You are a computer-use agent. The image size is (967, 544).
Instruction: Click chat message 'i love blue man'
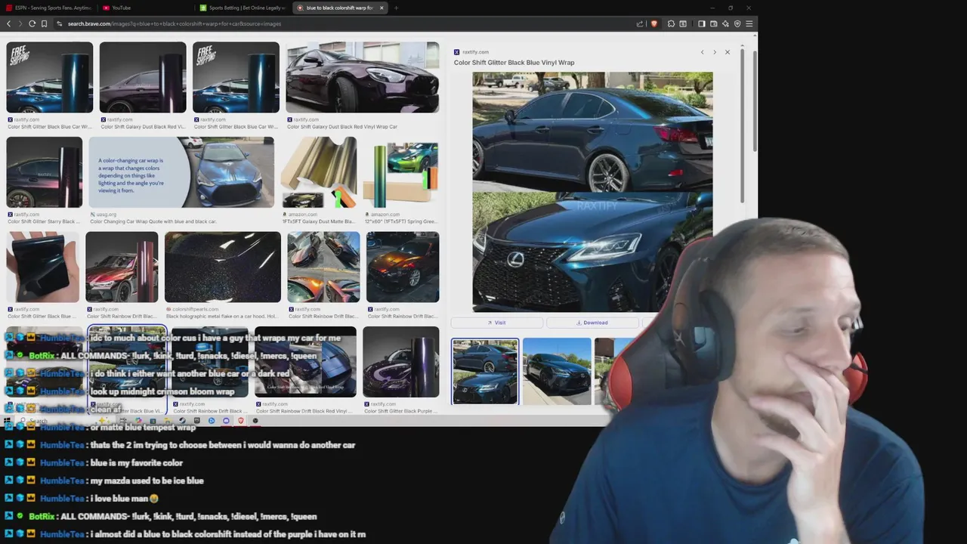[125, 499]
